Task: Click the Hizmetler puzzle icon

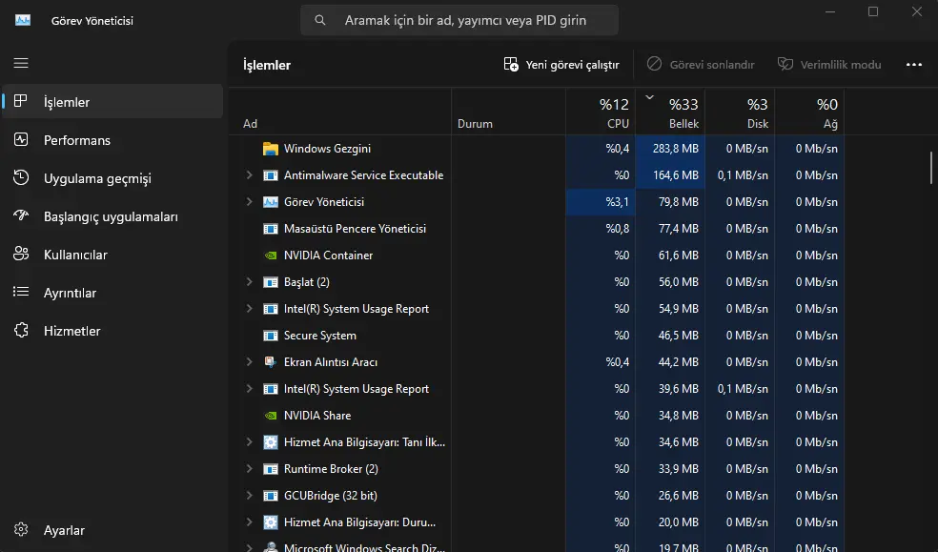Action: tap(21, 331)
